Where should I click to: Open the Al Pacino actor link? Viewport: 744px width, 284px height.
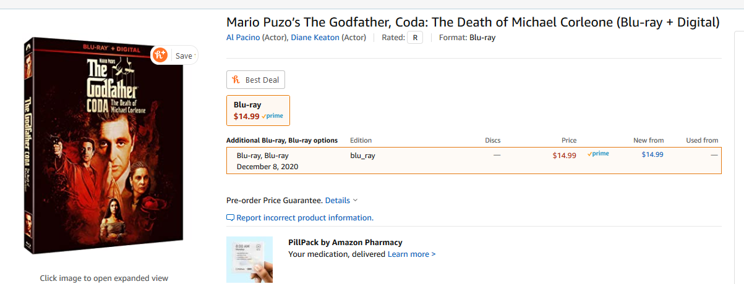(243, 38)
